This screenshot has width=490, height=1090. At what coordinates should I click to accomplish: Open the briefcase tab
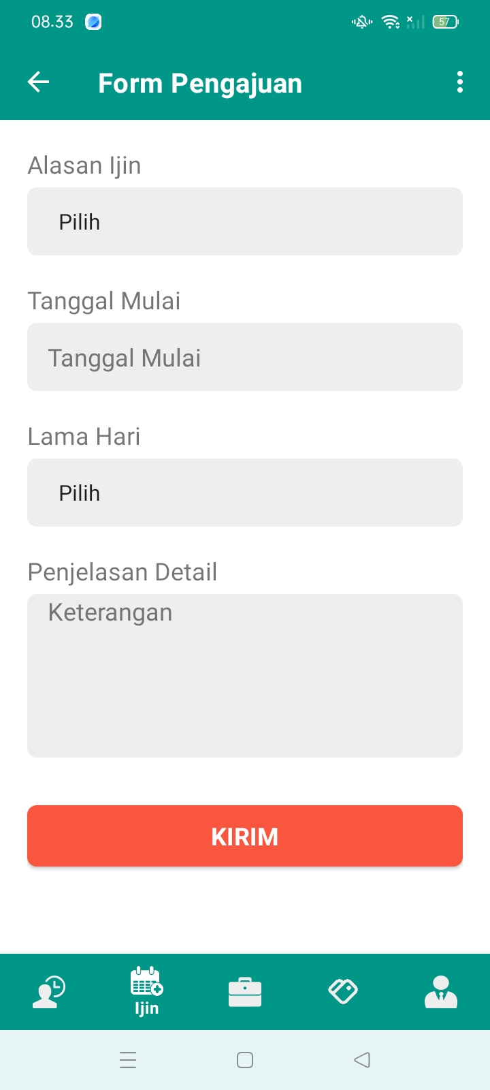point(245,991)
